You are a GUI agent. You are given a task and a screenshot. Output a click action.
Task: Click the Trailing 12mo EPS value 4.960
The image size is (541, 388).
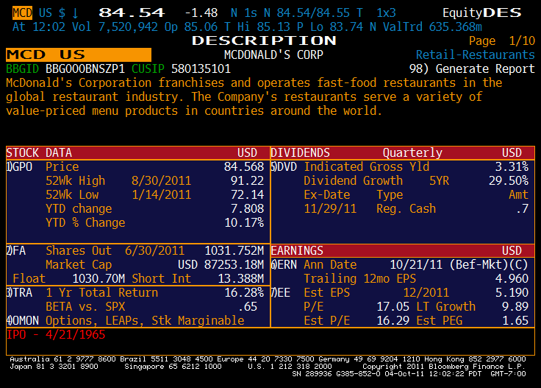pos(512,278)
